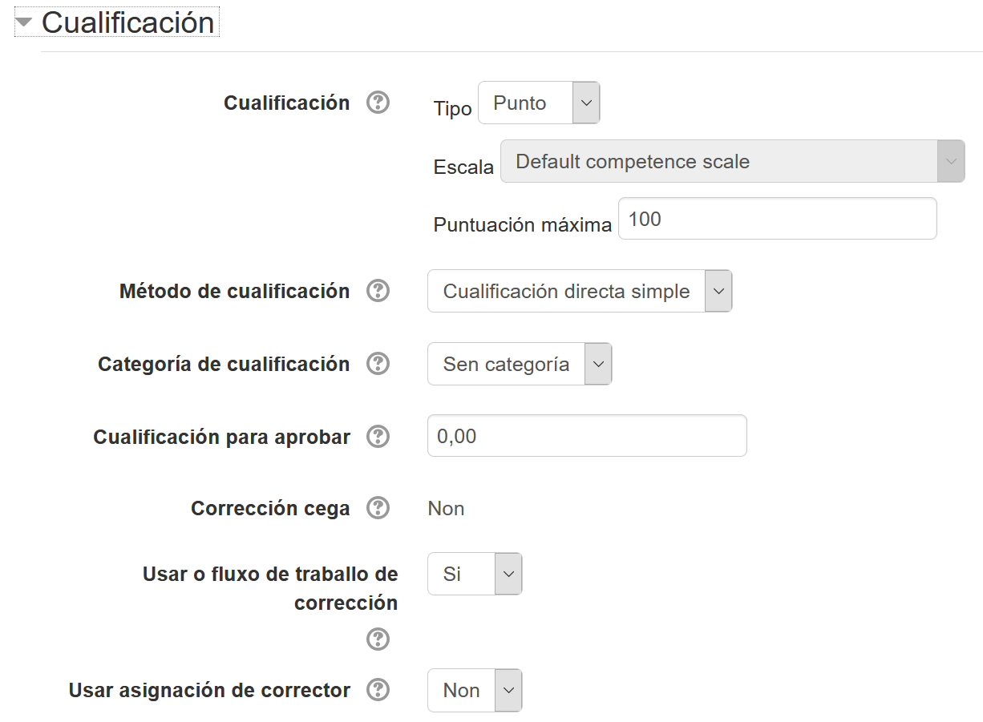Click the Categoría de cualificación label
The height and width of the screenshot is (722, 983).
click(x=224, y=365)
